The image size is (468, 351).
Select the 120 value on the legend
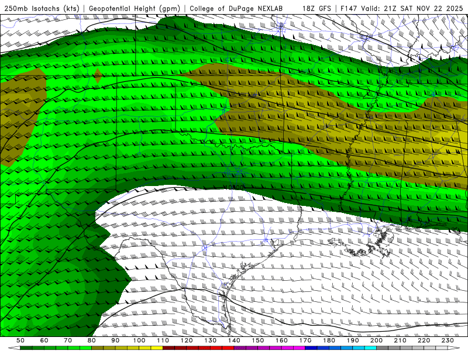click(187, 340)
